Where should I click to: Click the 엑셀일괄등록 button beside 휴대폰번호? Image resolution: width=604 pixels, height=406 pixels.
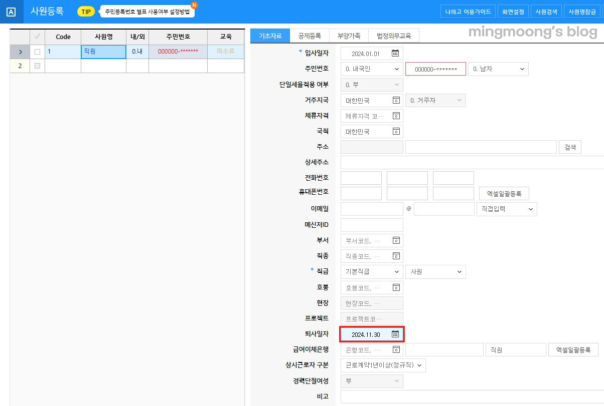coord(503,193)
